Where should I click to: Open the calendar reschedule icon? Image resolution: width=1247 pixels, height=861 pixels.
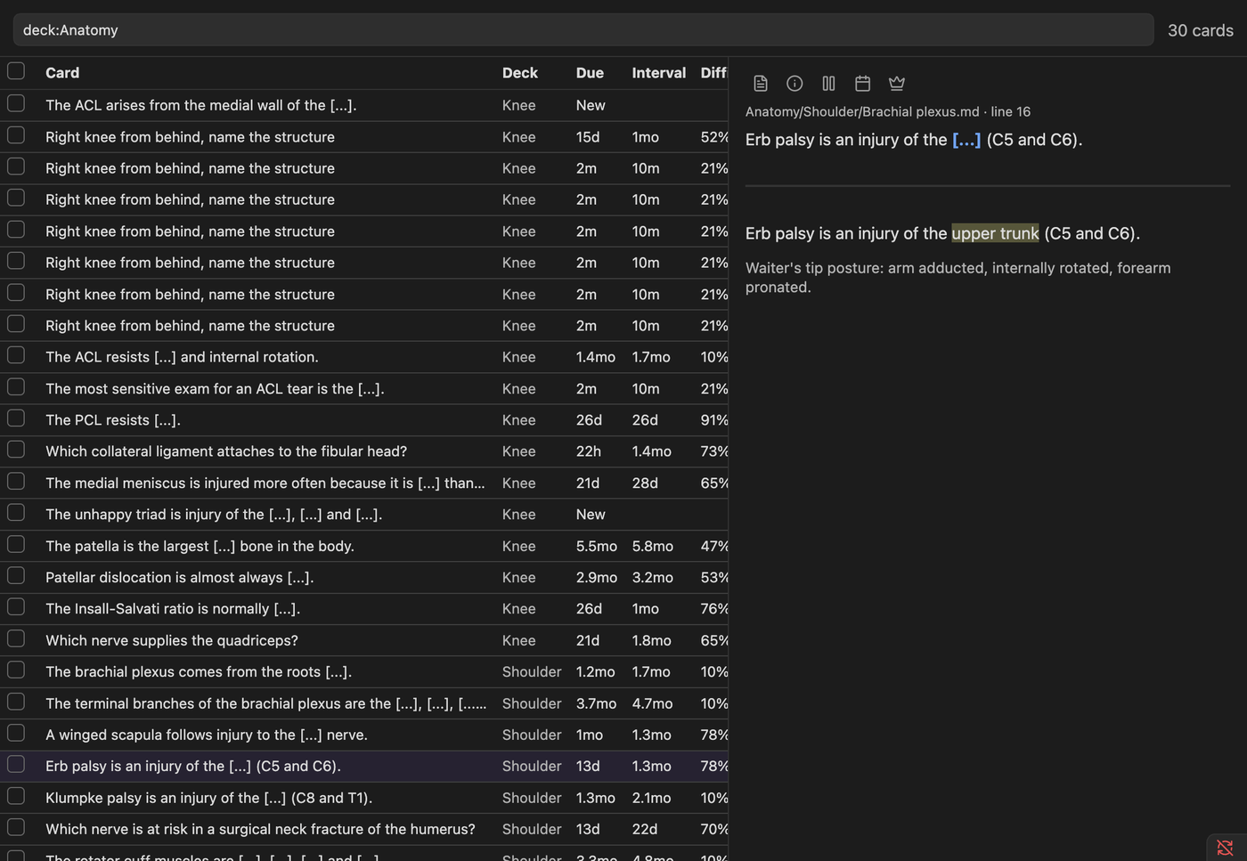tap(862, 83)
